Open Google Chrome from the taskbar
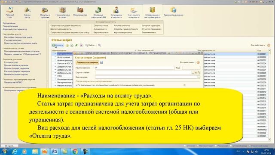The image size is (275, 155). click(x=75, y=152)
